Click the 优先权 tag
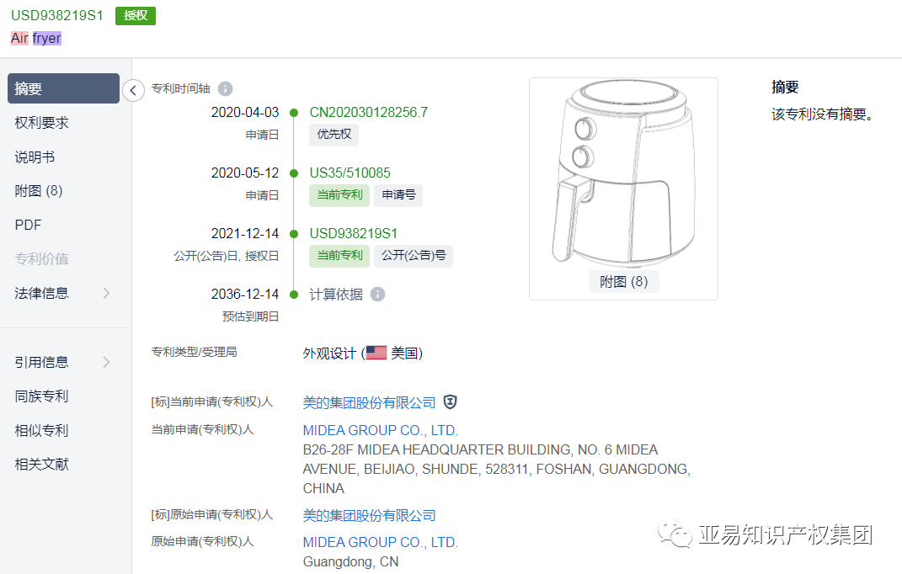The image size is (902, 574). point(334,135)
